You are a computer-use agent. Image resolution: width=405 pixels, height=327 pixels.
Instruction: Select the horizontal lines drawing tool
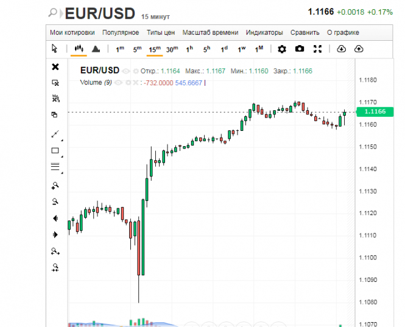(x=55, y=167)
